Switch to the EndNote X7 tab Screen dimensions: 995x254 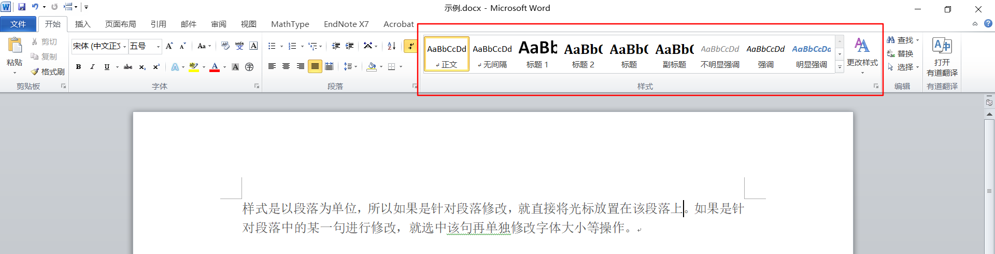point(346,24)
